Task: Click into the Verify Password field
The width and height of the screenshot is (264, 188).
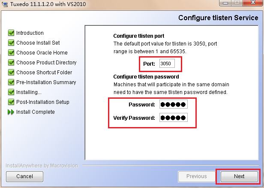Action: (x=173, y=118)
